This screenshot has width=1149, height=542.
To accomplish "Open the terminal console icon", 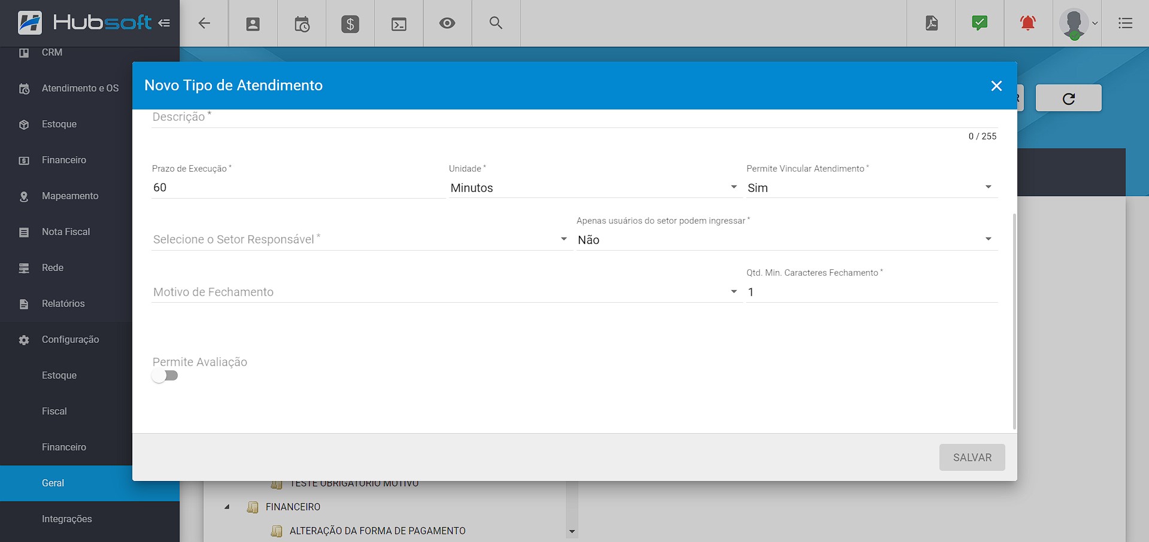I will pyautogui.click(x=399, y=24).
